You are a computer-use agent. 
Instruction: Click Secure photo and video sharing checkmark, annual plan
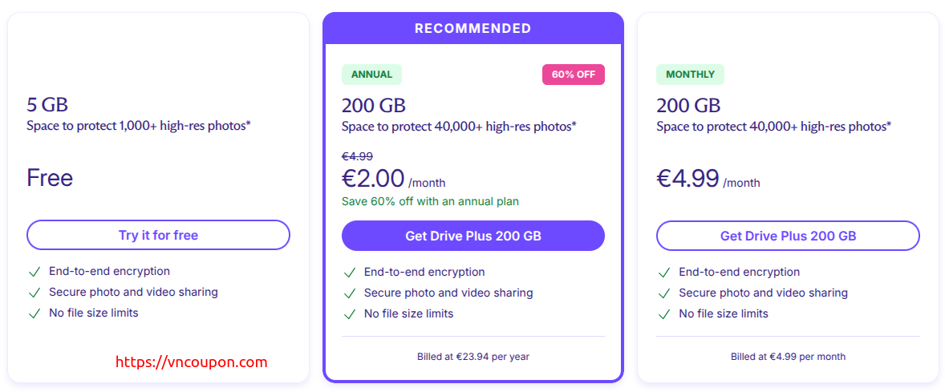point(350,293)
